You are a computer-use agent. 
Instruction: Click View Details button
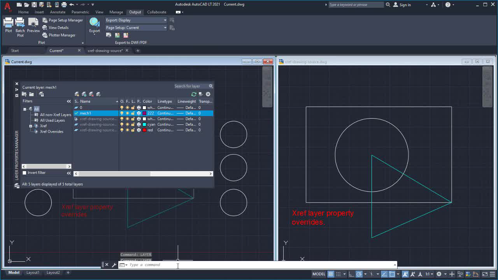click(x=55, y=28)
